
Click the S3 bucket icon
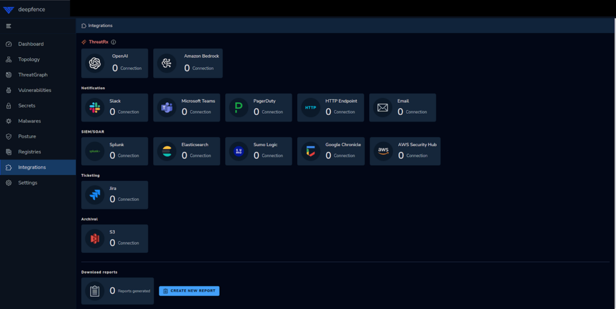[94, 238]
